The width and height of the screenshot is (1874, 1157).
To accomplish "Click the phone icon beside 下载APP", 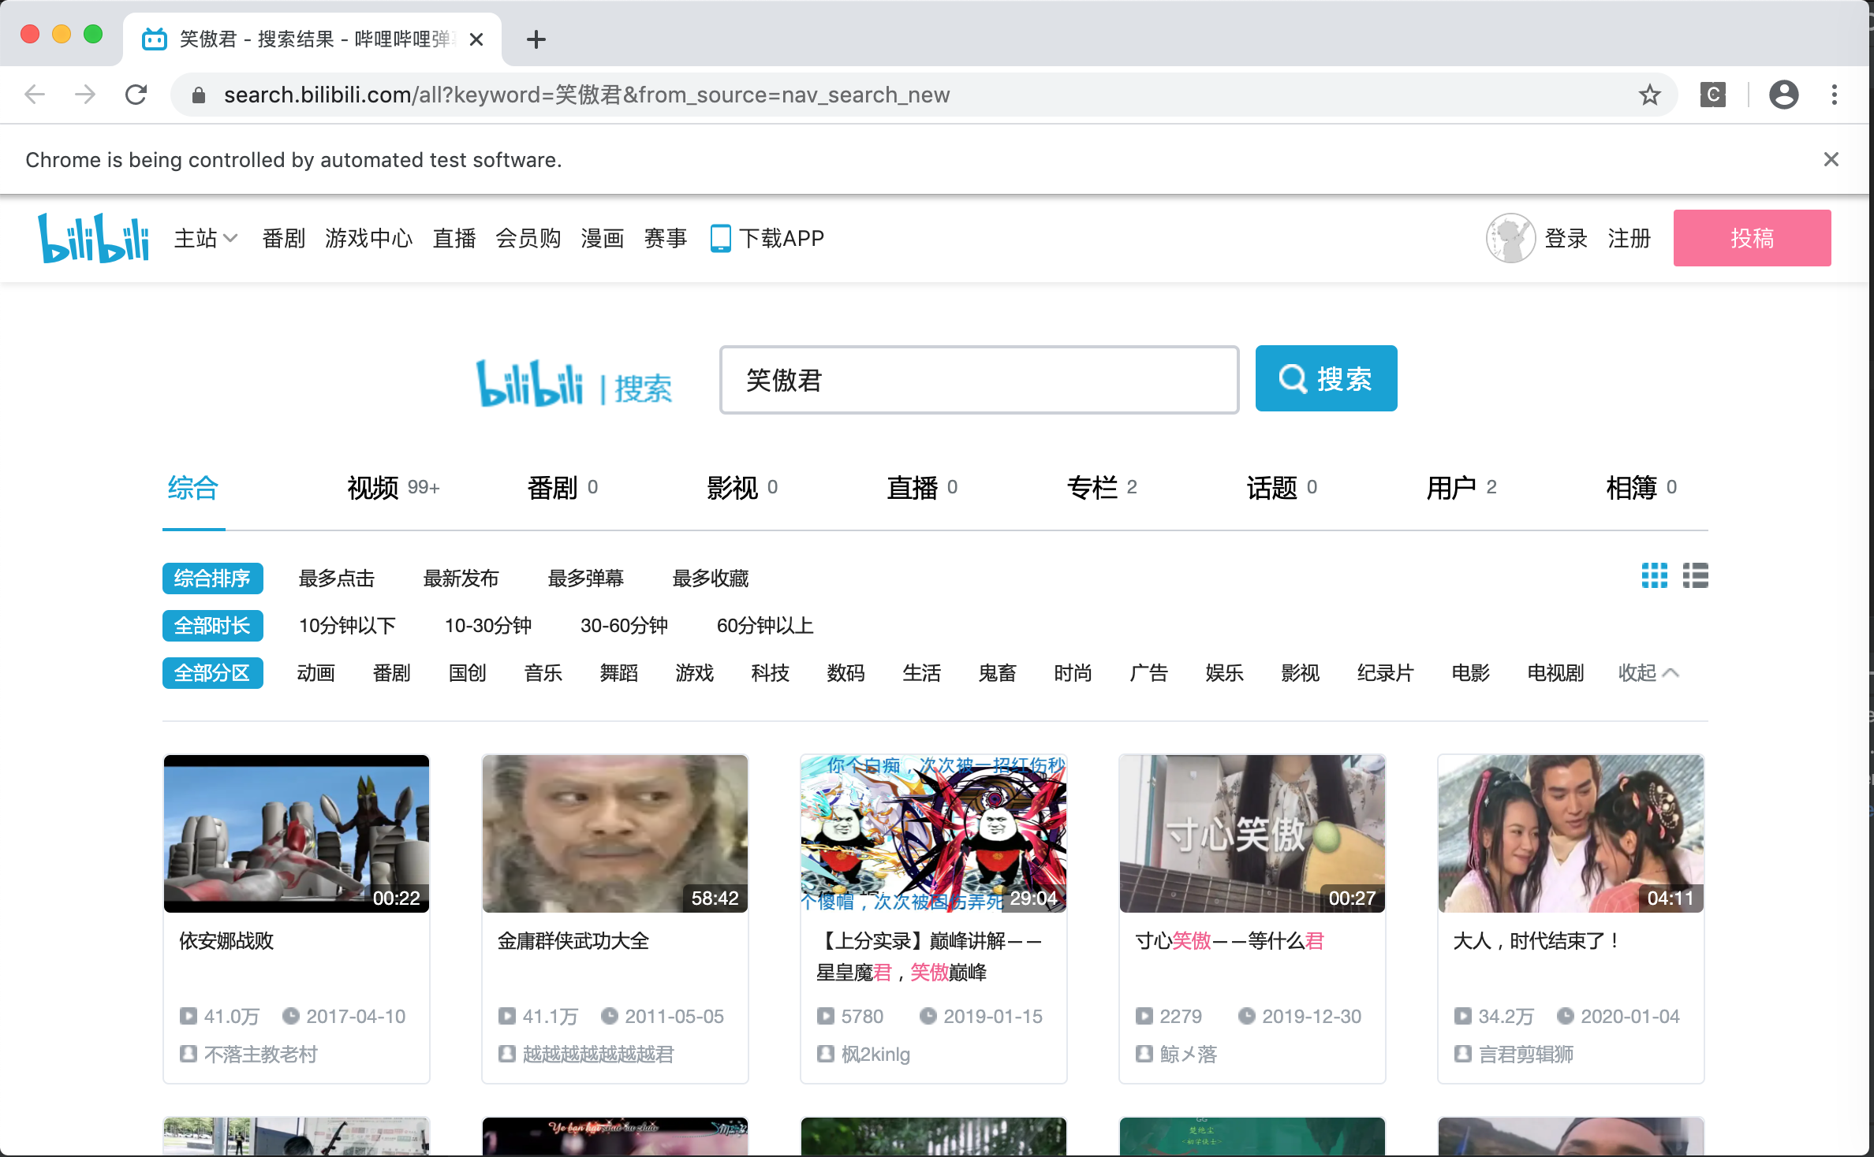I will click(x=720, y=238).
